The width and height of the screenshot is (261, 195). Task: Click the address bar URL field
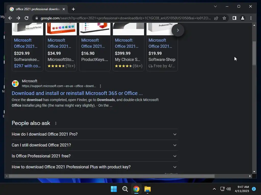click(126, 18)
